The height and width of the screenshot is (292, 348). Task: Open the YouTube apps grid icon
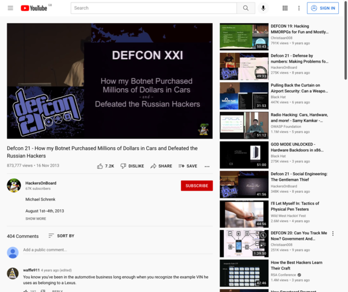click(285, 8)
